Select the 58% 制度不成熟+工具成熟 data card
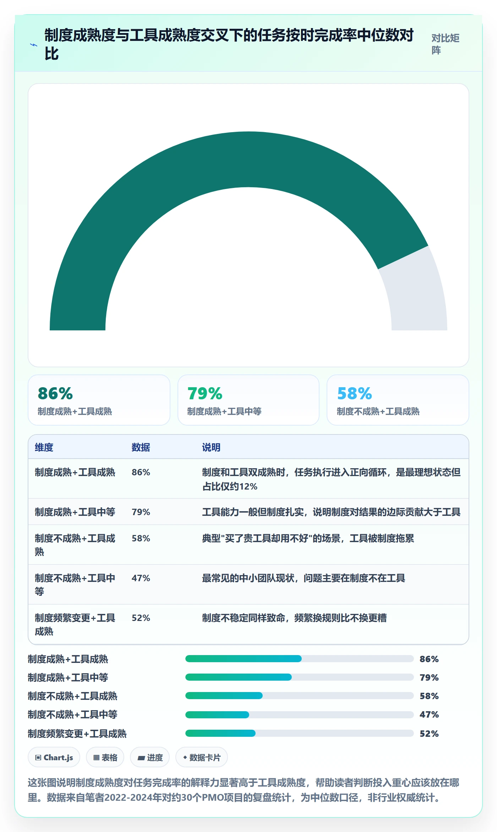Screen dimensions: 497x832 (x=398, y=400)
